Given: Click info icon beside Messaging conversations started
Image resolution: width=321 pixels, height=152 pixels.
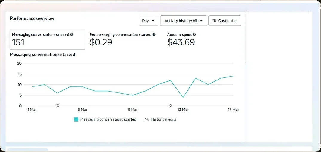Looking at the screenshot, I should pyautogui.click(x=71, y=34).
